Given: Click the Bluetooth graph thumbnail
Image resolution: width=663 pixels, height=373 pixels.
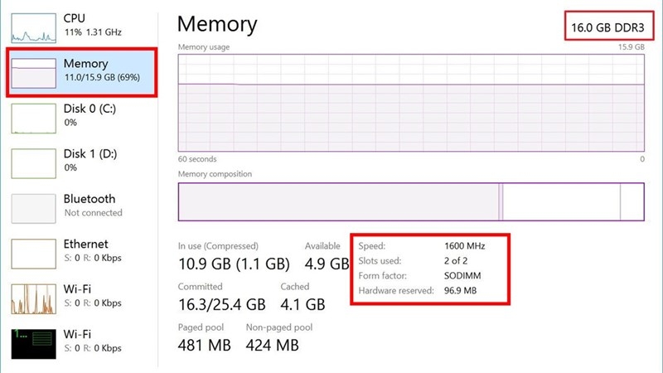Looking at the screenshot, I should 32,207.
